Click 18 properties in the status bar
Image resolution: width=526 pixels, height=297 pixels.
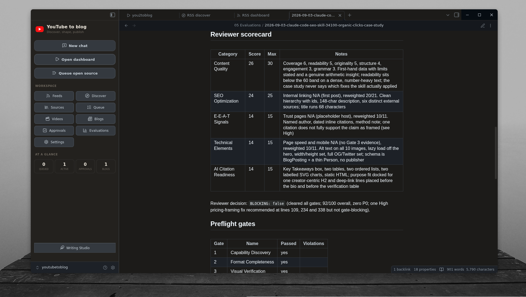click(x=425, y=269)
